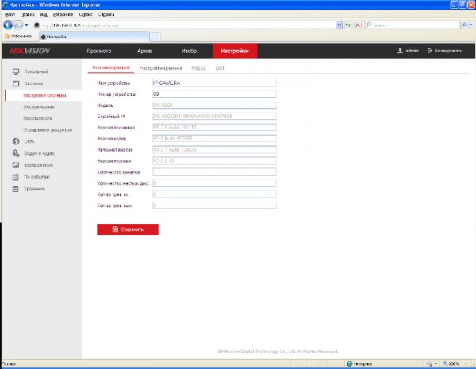Open Безопасность in the sidebar
Viewport: 476px width, 369px height.
37,118
